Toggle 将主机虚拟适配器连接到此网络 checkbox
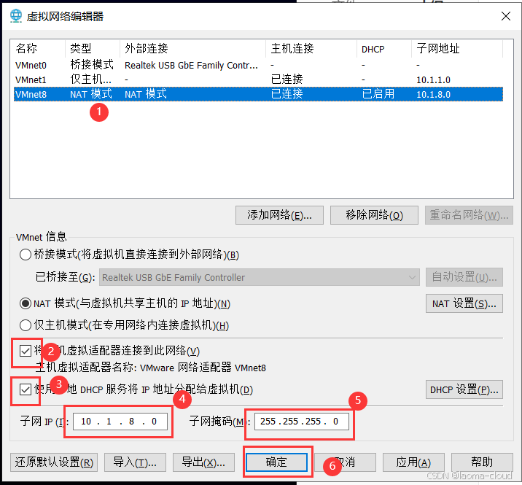Image resolution: width=522 pixels, height=485 pixels. 26,351
